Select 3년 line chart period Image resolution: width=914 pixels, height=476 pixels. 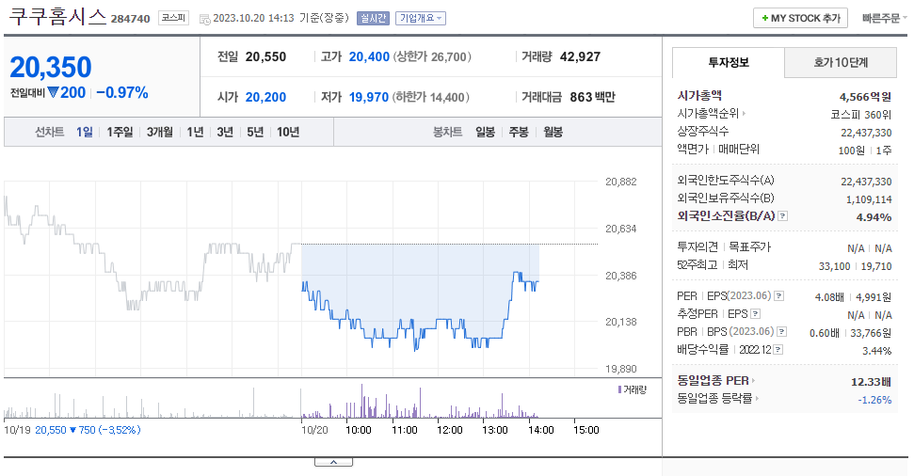point(225,133)
